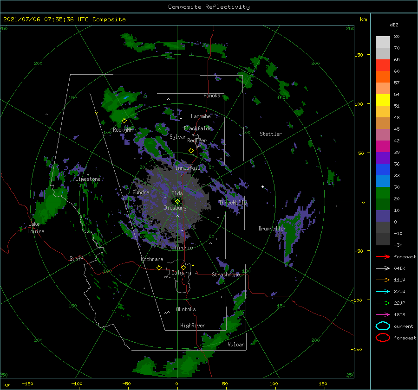Click the white 04DK arrow legend icon

tap(383, 268)
